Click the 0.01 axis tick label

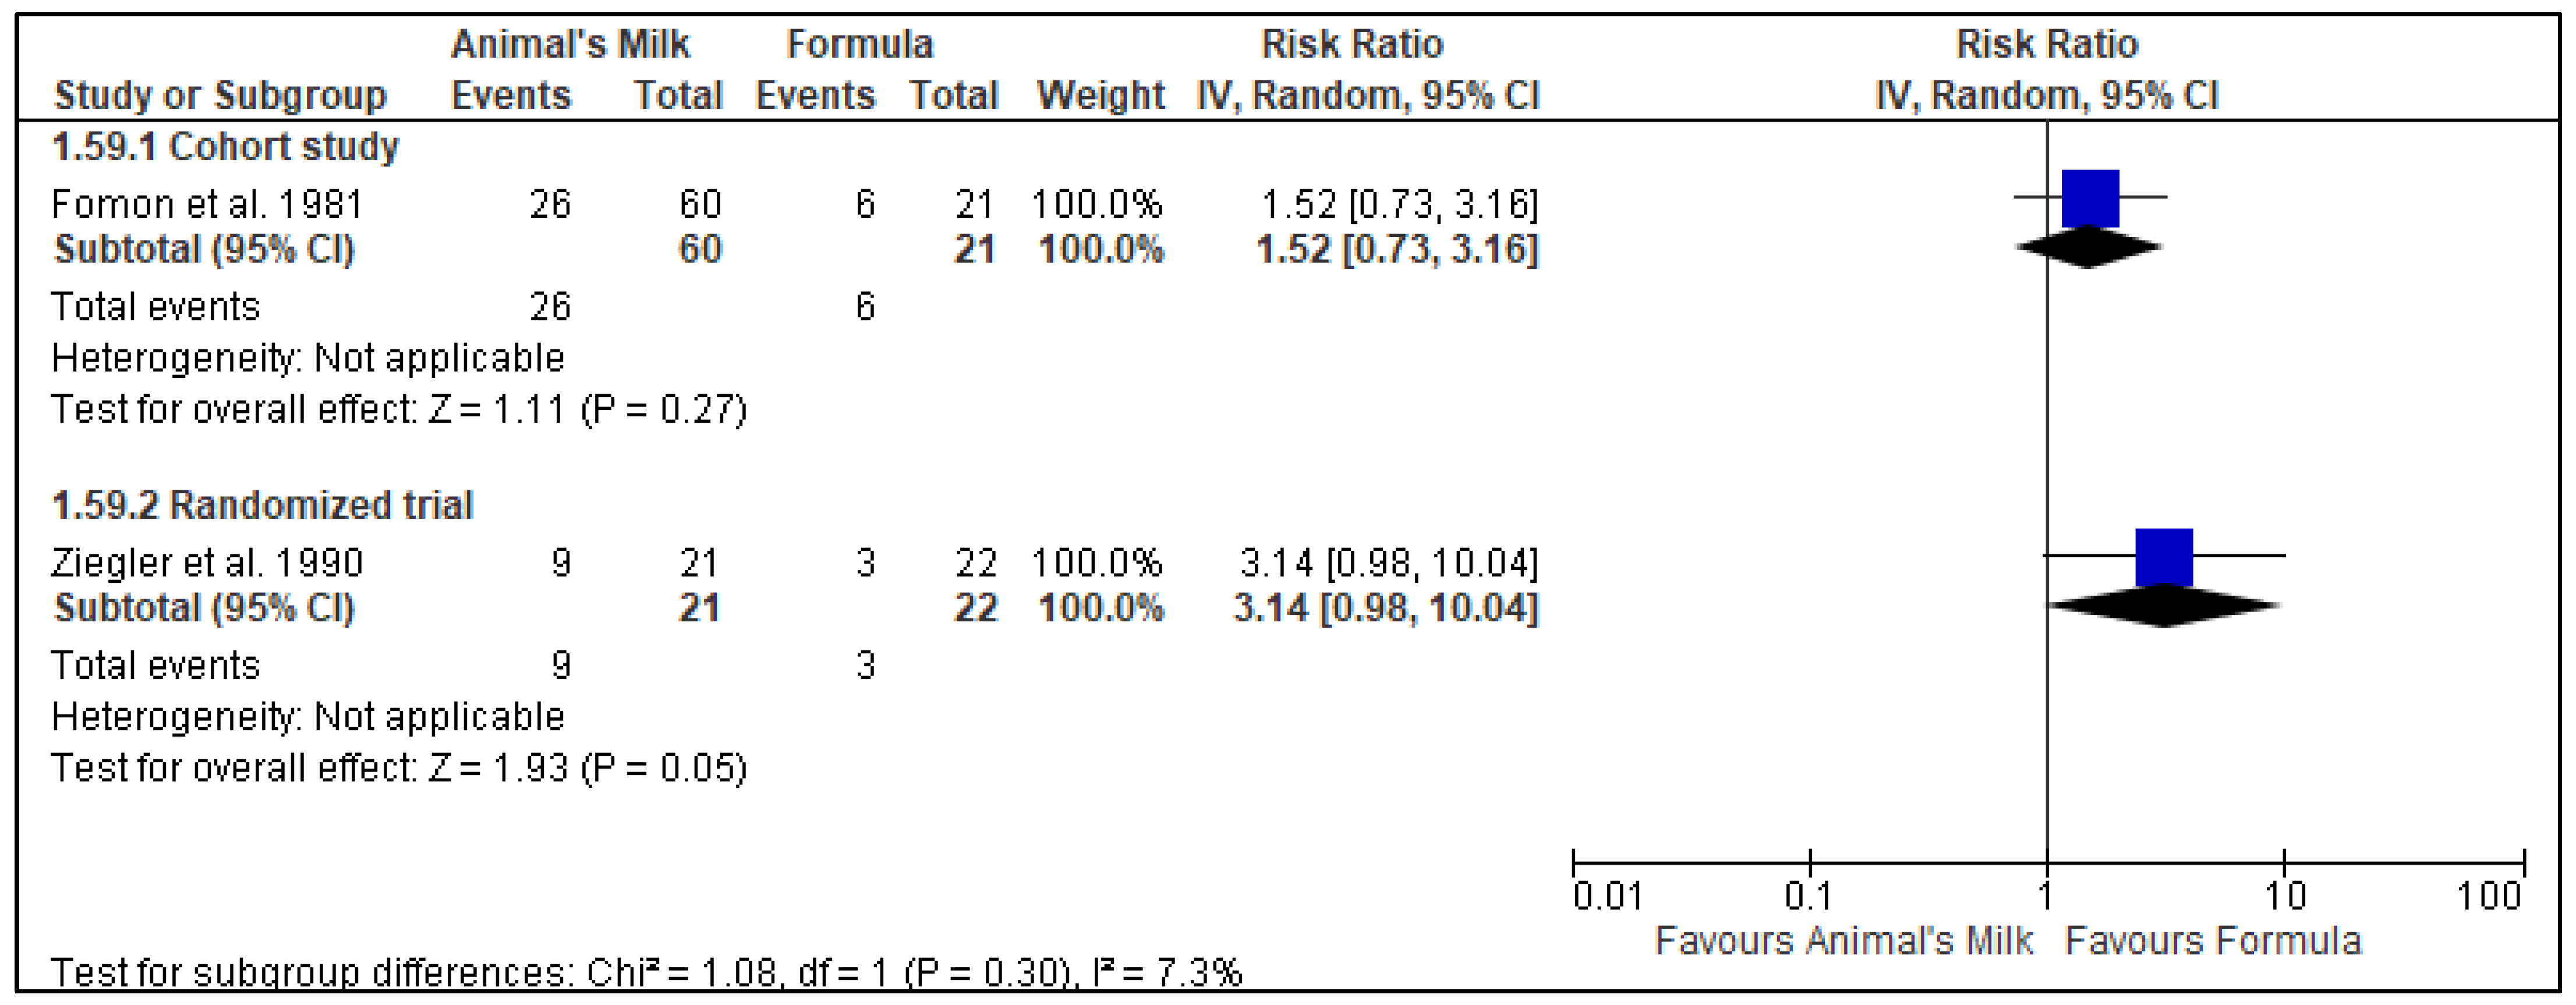click(1607, 896)
